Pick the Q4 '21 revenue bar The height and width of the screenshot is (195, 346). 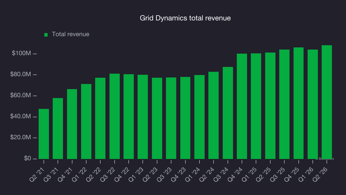point(72,124)
